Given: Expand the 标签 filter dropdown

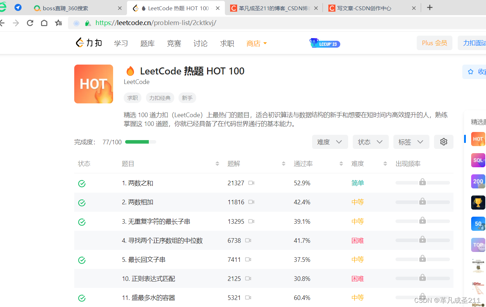Looking at the screenshot, I should [x=411, y=142].
